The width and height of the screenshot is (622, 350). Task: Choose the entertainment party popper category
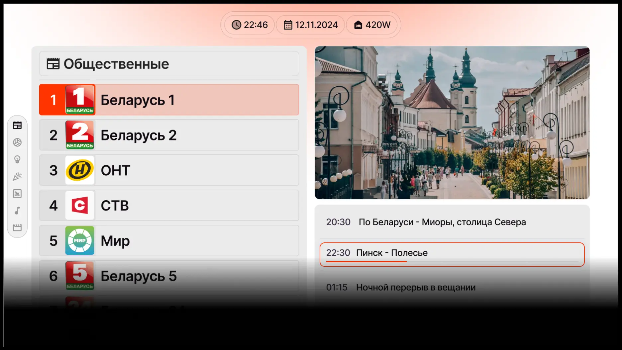pos(17,176)
